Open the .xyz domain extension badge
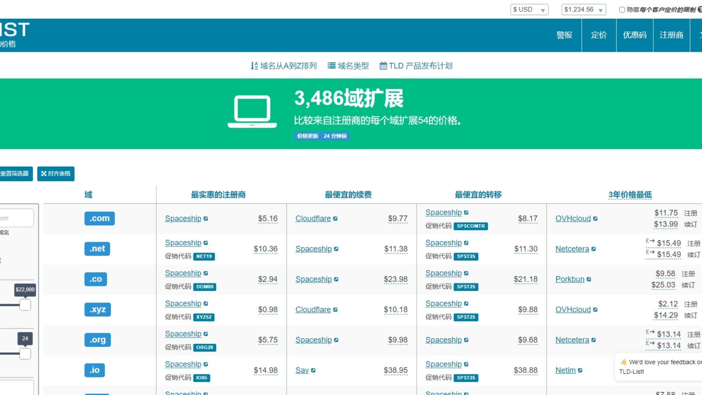702x395 pixels. 98,310
